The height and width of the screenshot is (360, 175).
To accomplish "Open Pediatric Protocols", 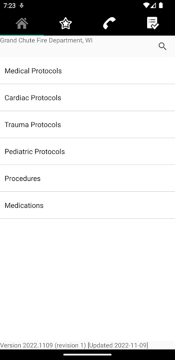I will (x=87, y=151).
